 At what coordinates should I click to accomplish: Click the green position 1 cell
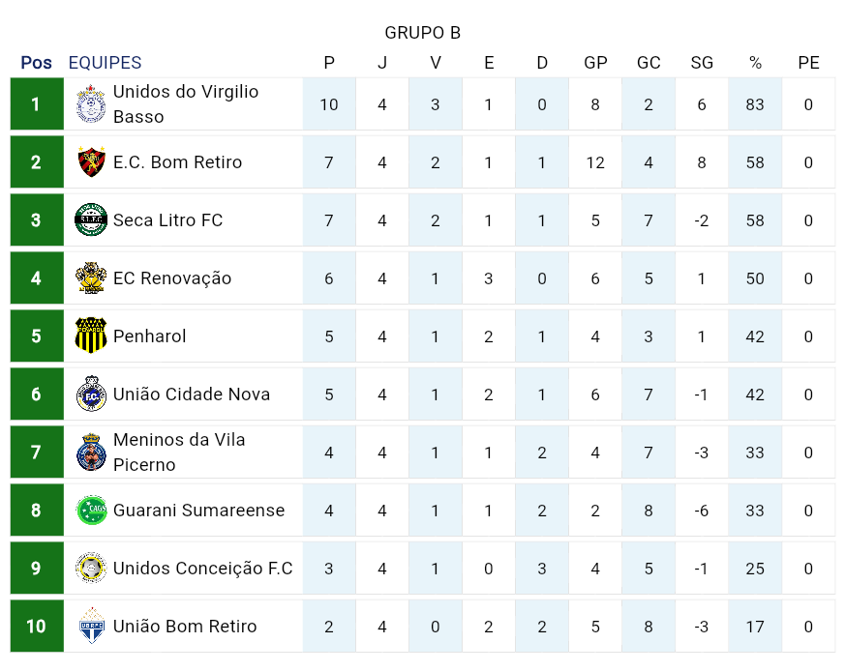[x=37, y=104]
